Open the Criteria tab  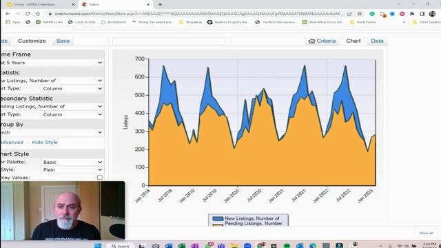pyautogui.click(x=322, y=41)
